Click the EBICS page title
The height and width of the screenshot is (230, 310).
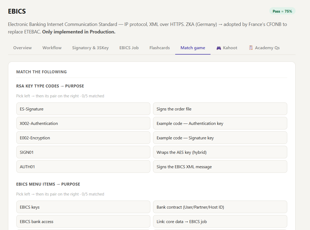[x=17, y=11]
